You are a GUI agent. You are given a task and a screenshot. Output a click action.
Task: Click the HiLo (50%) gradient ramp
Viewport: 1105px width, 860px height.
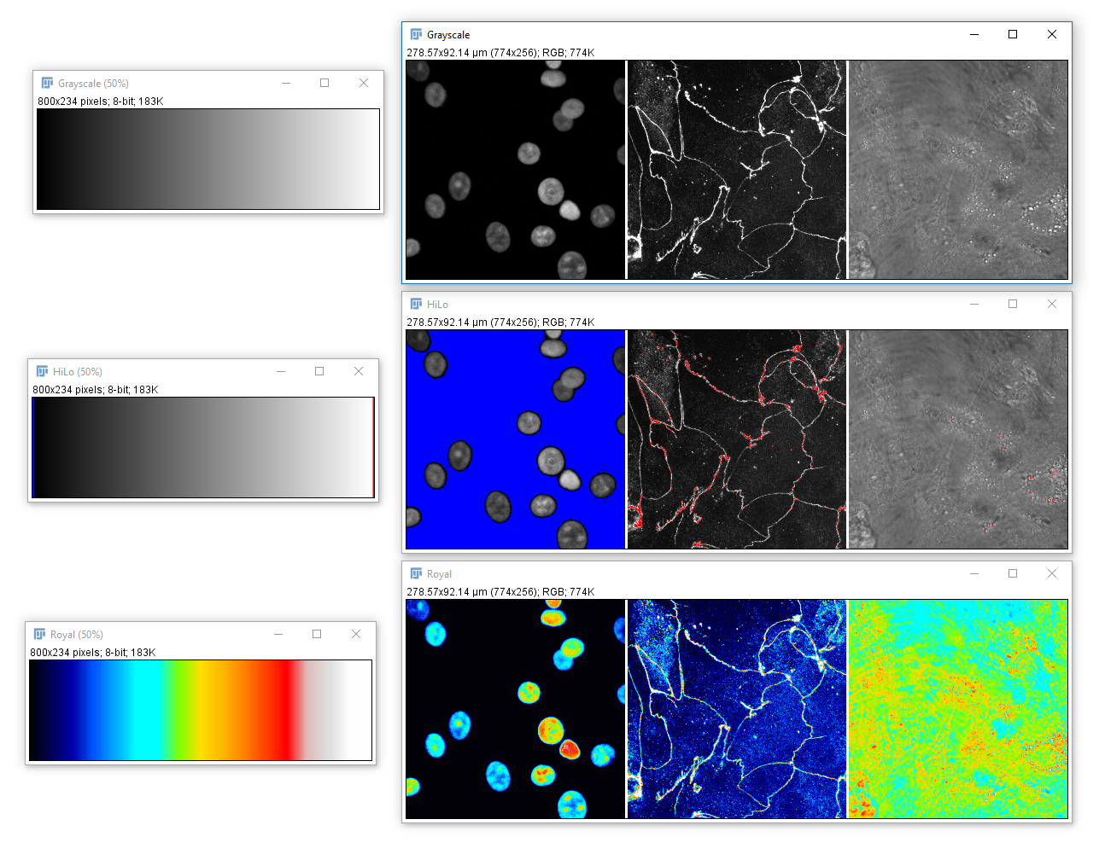coord(203,447)
